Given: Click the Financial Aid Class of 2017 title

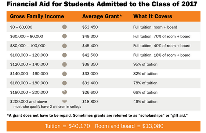Looking at the screenshot, I should 102,4.
